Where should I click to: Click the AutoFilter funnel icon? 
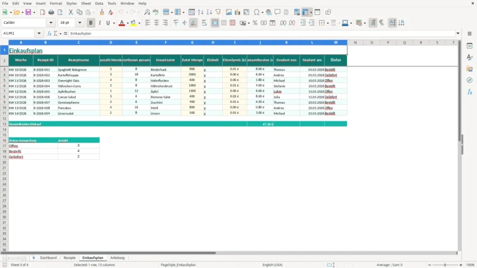pyautogui.click(x=218, y=12)
